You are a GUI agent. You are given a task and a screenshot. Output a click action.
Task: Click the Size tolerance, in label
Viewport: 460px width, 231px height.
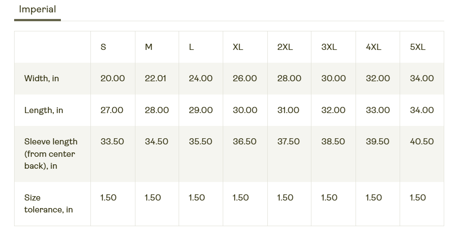tap(49, 204)
